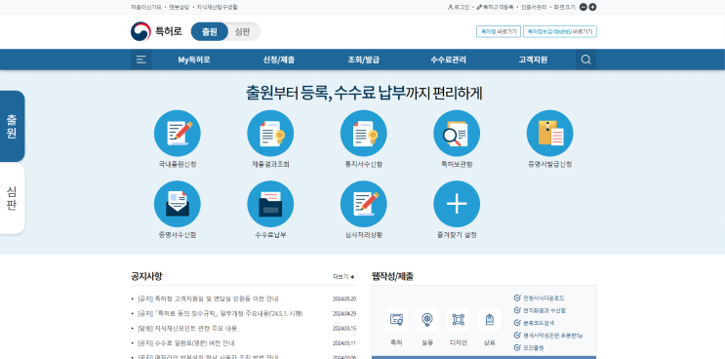Open the 지식재산탐구생활 link

pyautogui.click(x=217, y=7)
